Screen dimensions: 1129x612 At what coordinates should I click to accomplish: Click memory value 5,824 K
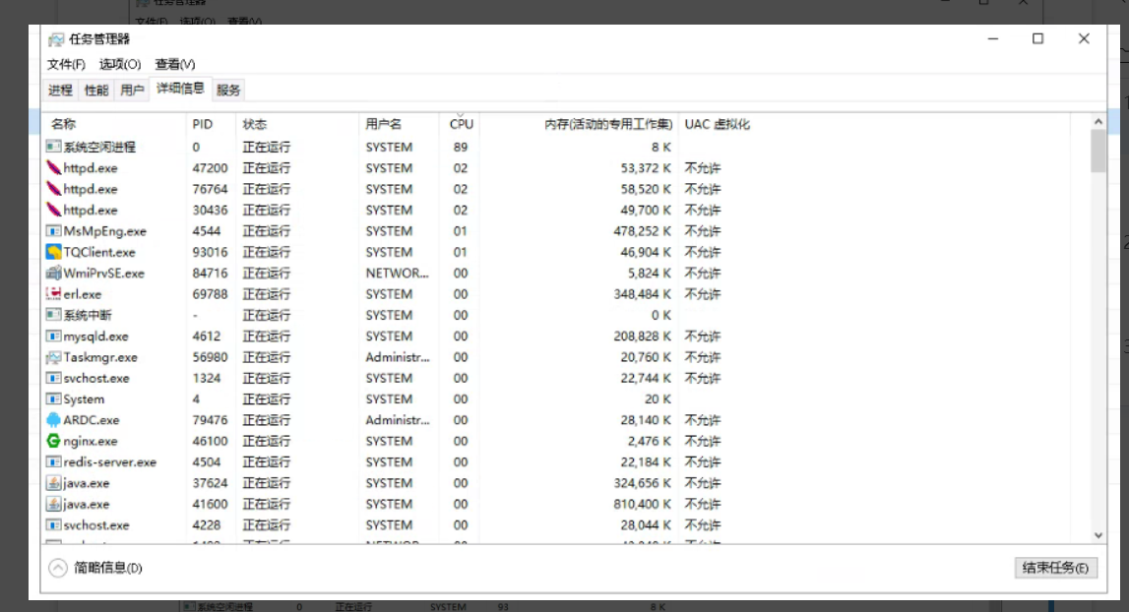tap(650, 273)
